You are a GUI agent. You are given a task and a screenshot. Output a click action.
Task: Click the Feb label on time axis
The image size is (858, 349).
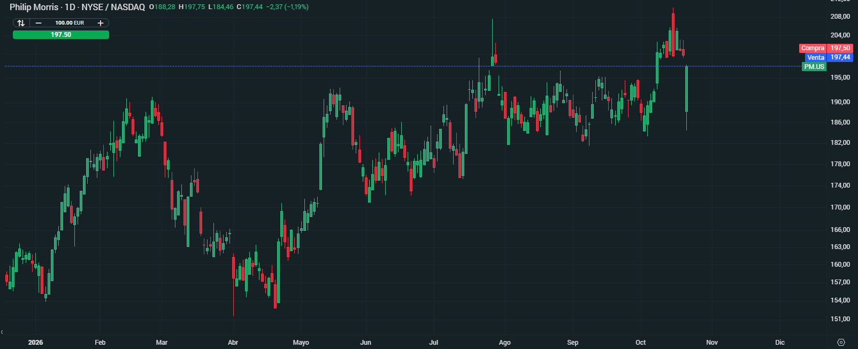coord(100,343)
